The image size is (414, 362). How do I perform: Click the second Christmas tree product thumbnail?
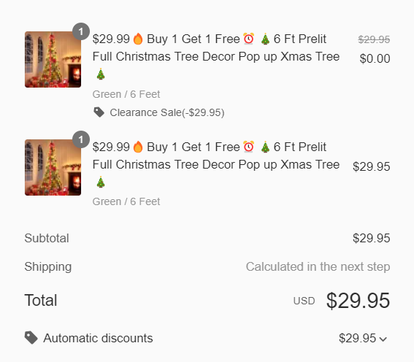[53, 167]
